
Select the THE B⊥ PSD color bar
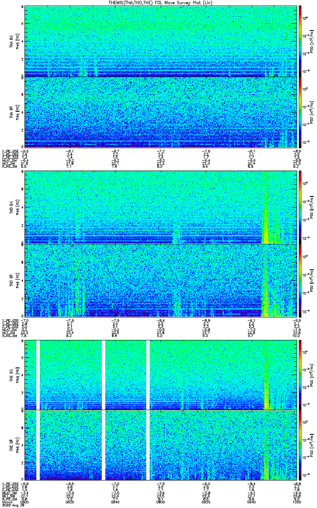[x=300, y=374]
